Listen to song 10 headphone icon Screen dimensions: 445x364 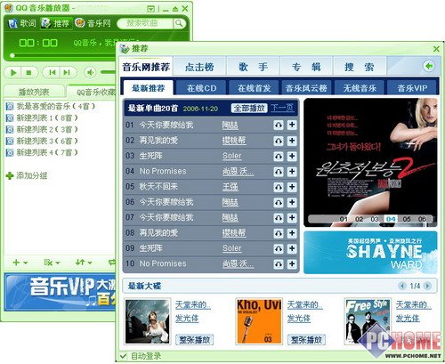pyautogui.click(x=279, y=263)
